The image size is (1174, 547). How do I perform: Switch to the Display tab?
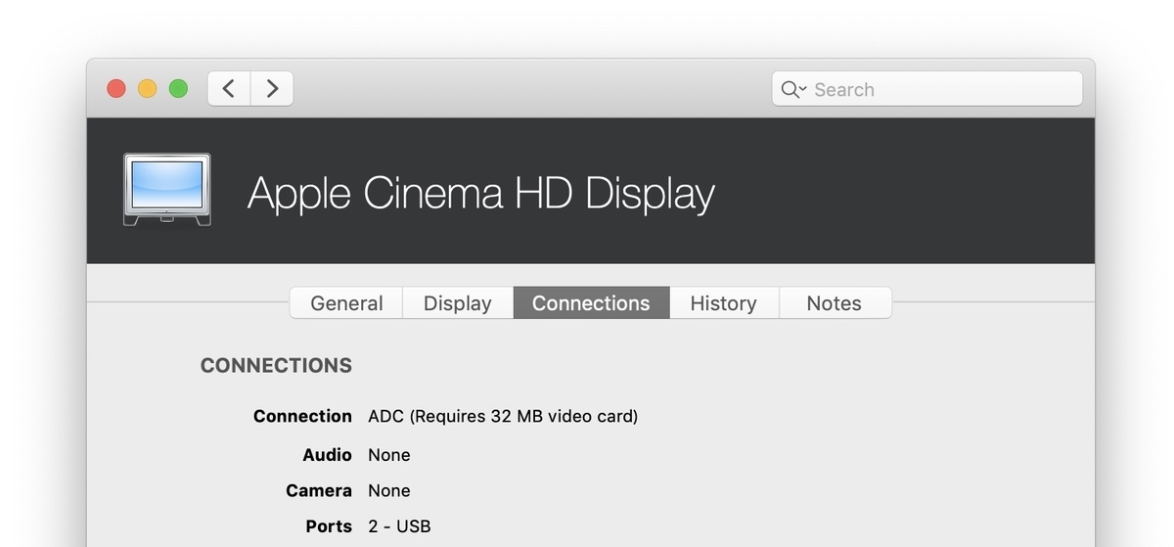tap(458, 303)
